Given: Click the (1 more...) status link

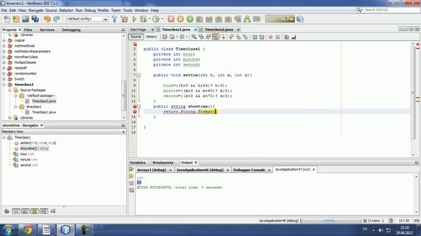Looking at the screenshot, I should pos(376,221).
